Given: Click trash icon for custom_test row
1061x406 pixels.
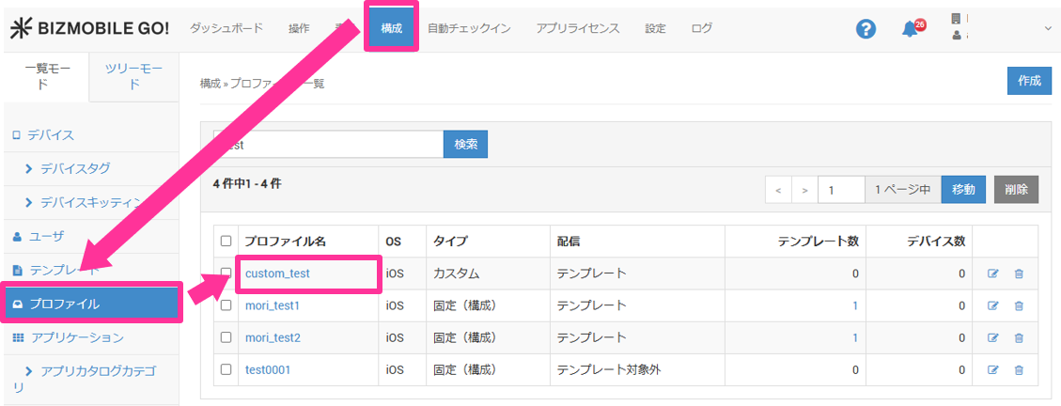Looking at the screenshot, I should 1019,273.
